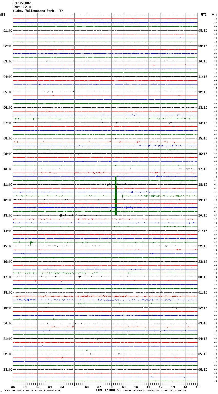Select the 15:00 MST time label
Screen dimensions: 218x394
tap(8, 246)
